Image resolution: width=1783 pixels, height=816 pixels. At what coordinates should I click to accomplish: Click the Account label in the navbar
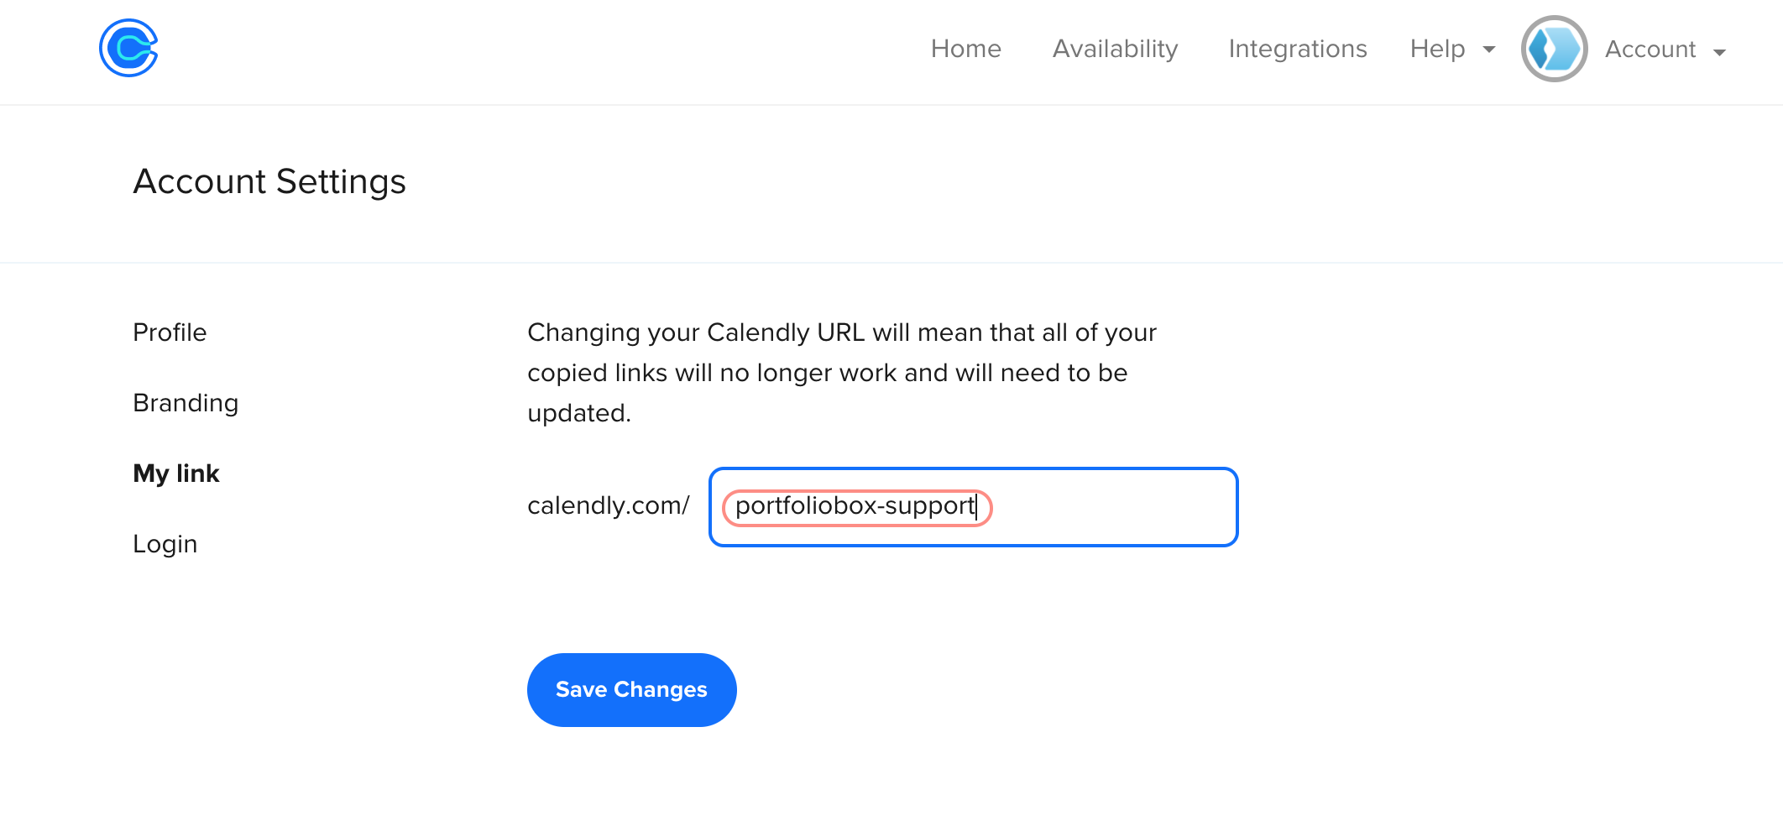(x=1650, y=49)
